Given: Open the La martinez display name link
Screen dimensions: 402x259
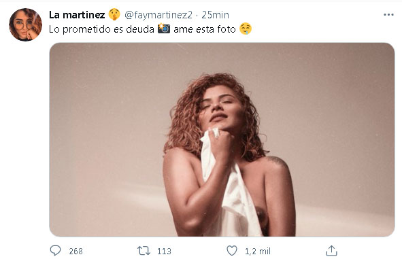Looking at the screenshot, I should (77, 15).
